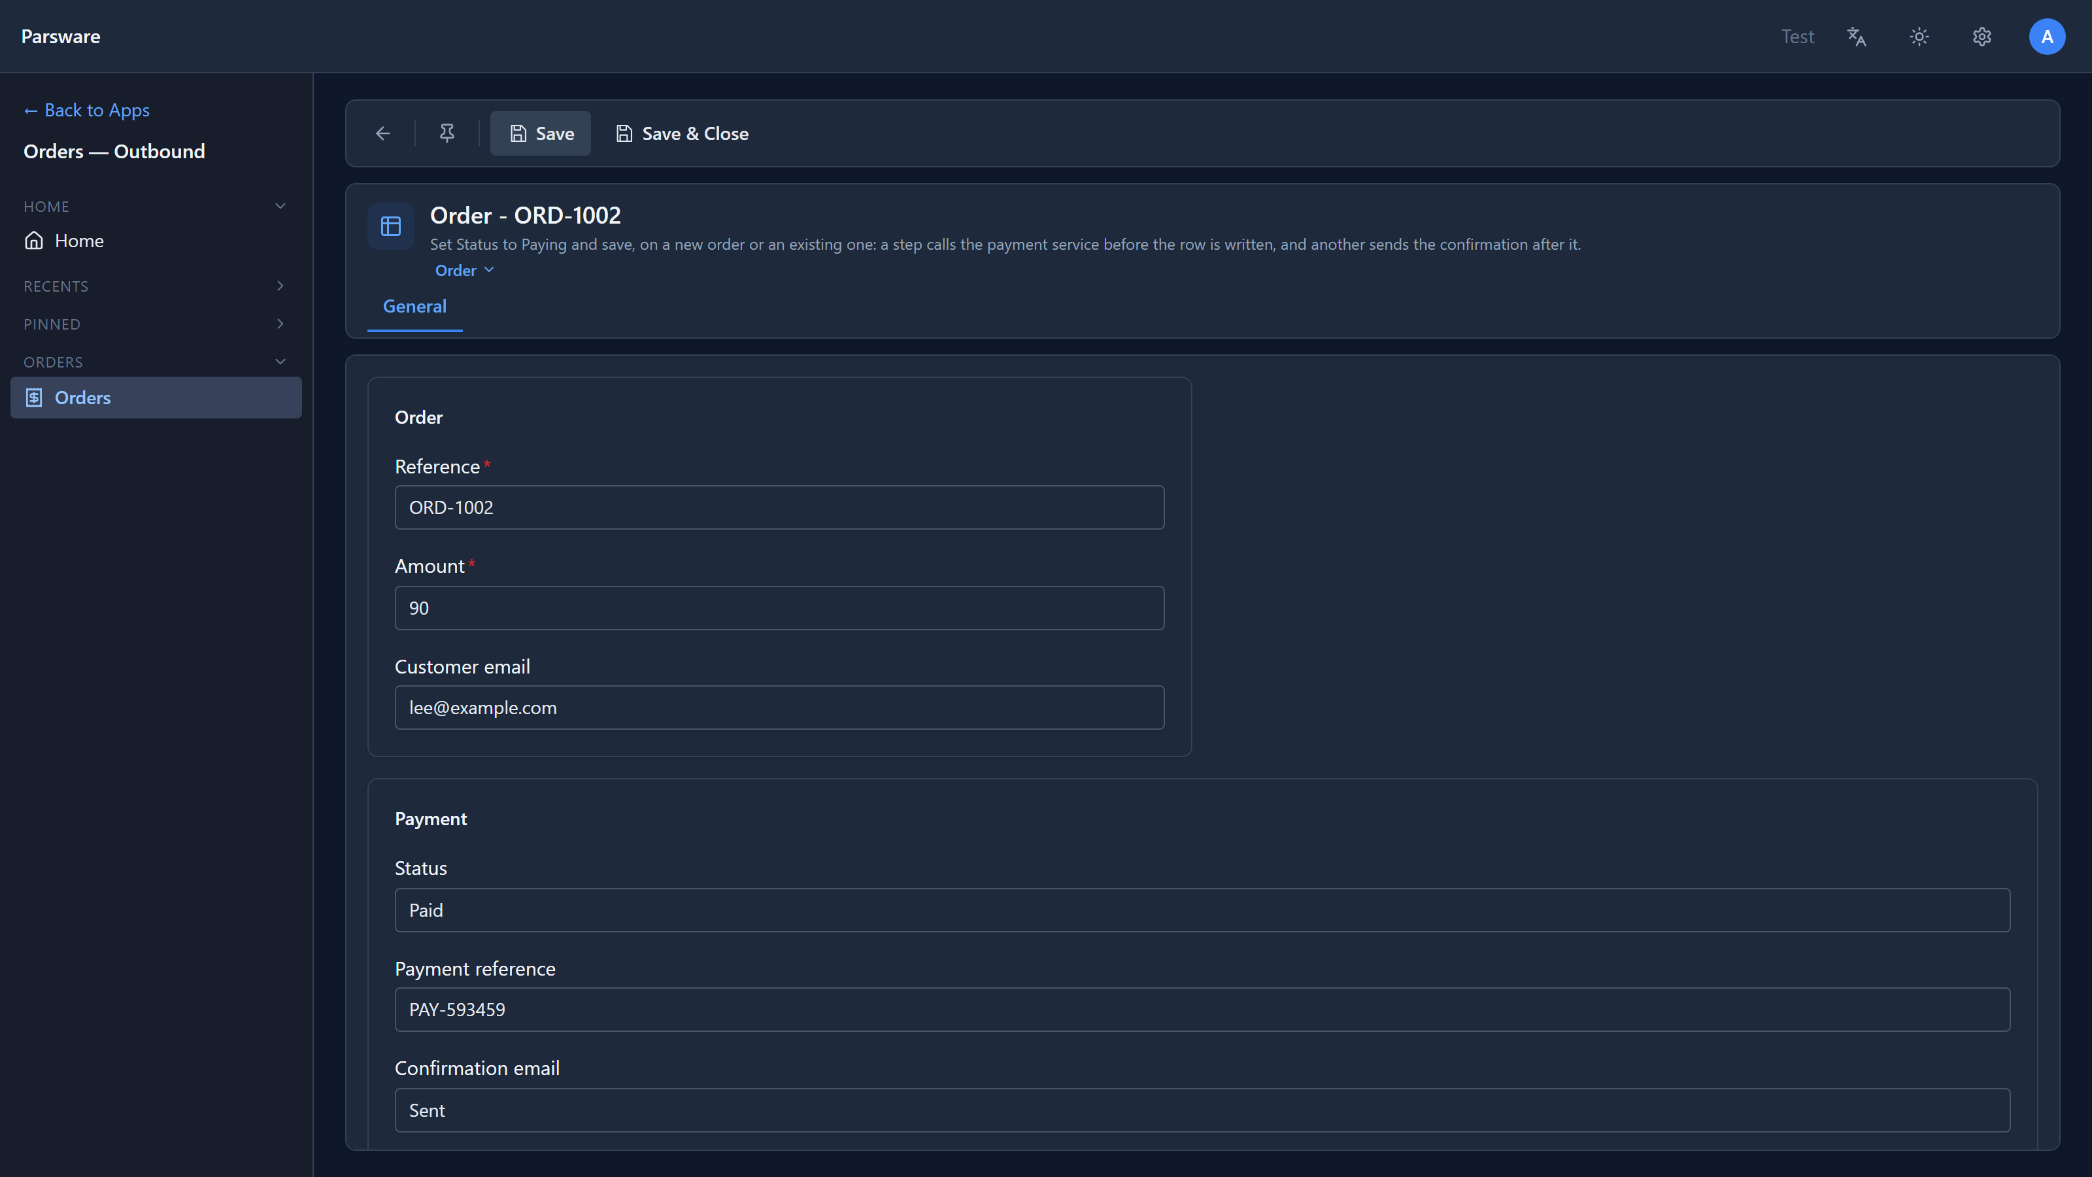Pin this order with the pin icon
Viewport: 2092px width, 1177px height.
[447, 133]
